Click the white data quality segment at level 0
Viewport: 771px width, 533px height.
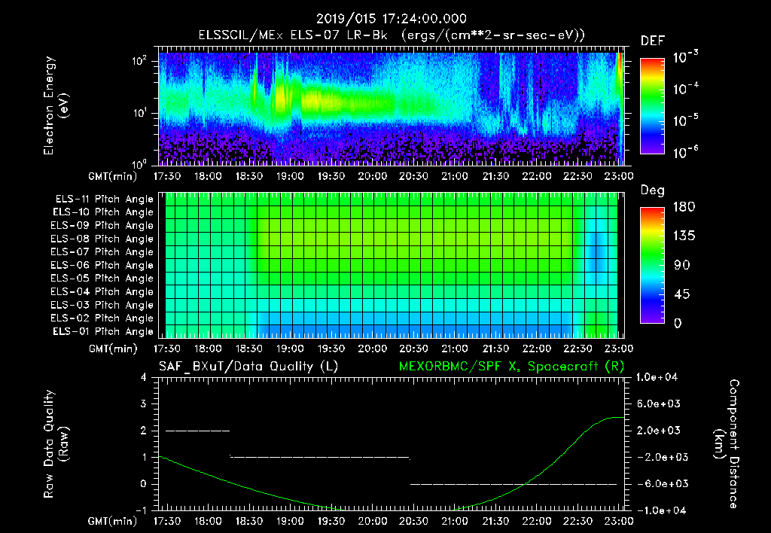pyautogui.click(x=513, y=484)
